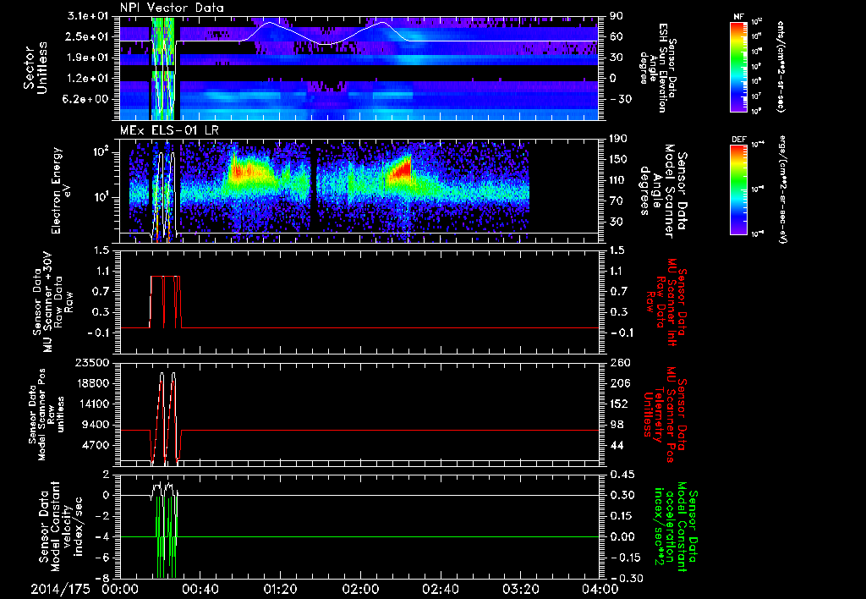
Task: Click the "Sector Unitless" axis title
Action: click(36, 68)
